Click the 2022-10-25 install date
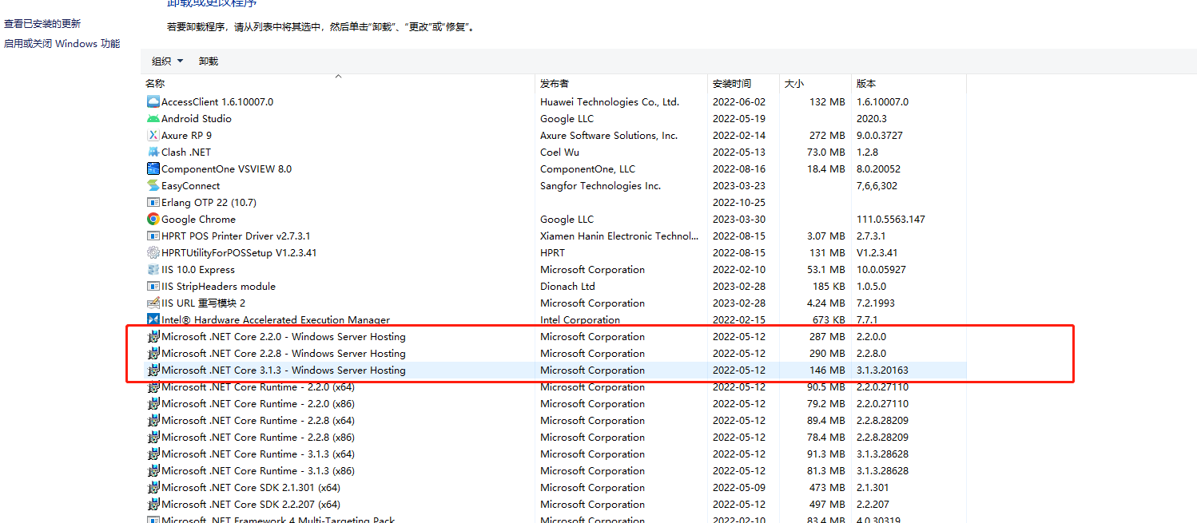The image size is (1197, 523). pos(739,202)
